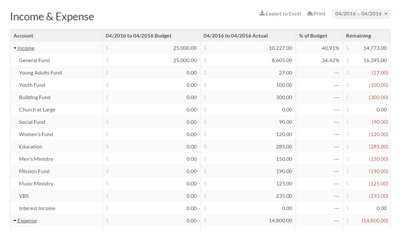Click the General Fund percentage 34.42%

[330, 61]
